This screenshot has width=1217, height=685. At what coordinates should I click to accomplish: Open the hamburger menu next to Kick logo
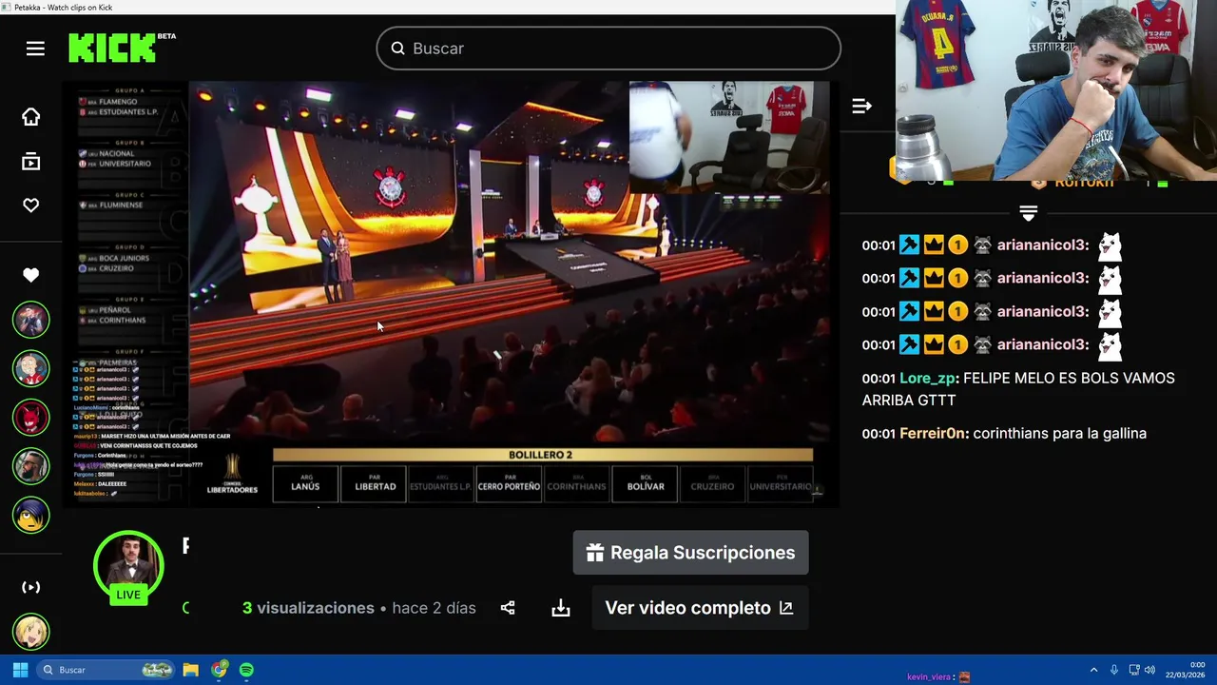pos(35,49)
